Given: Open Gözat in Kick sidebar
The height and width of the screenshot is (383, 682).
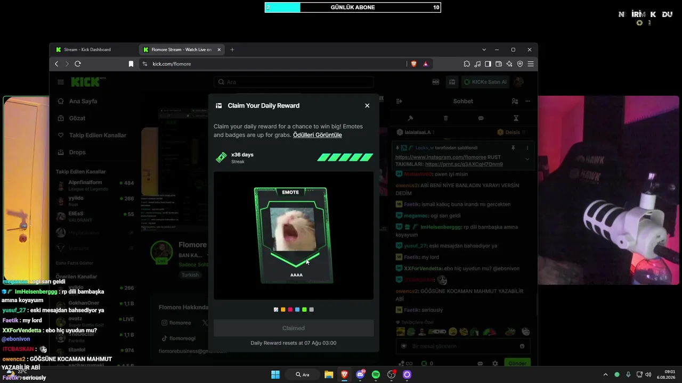Looking at the screenshot, I should pos(78,118).
